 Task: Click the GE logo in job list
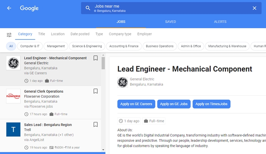(x=13, y=63)
